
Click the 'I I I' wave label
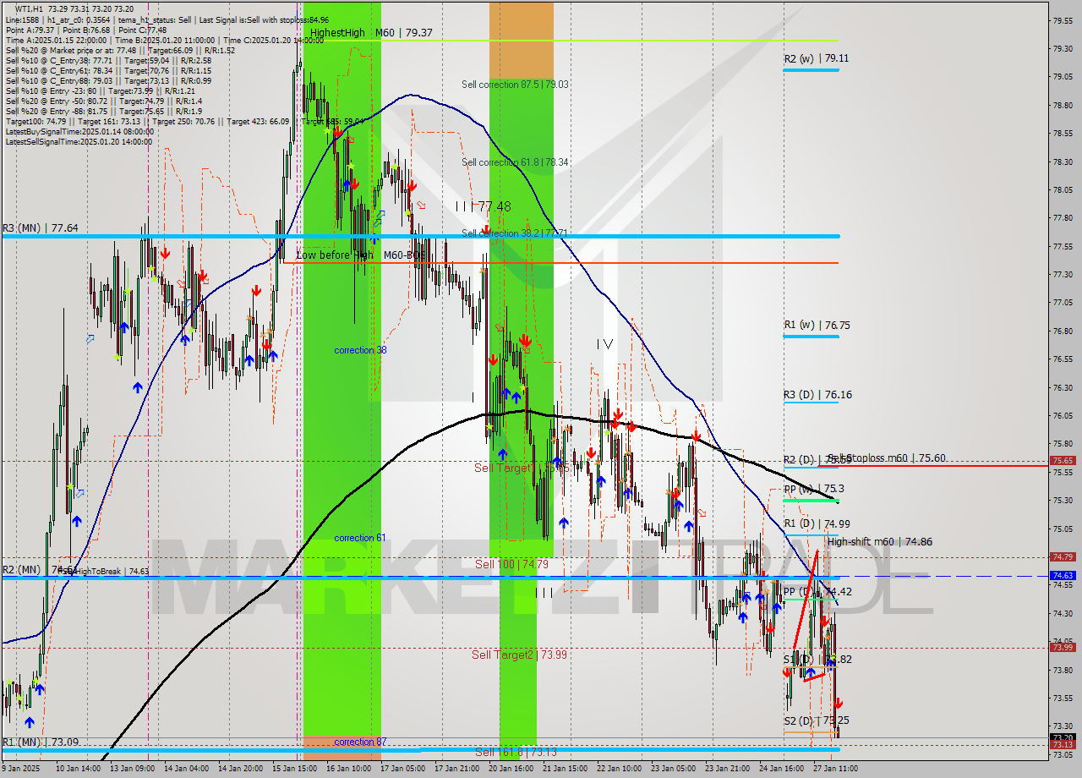tap(544, 593)
